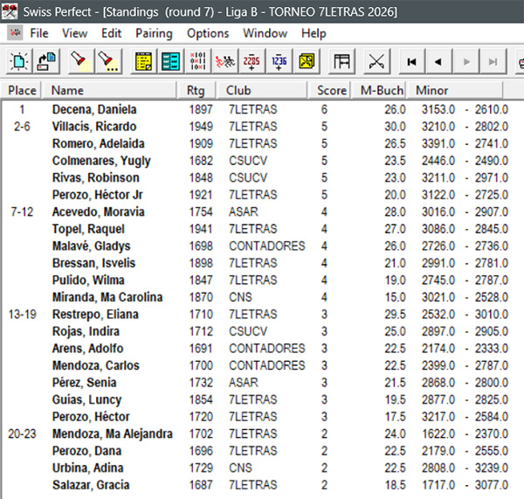Open the Pairing menu
This screenshot has width=524, height=499.
coord(154,33)
